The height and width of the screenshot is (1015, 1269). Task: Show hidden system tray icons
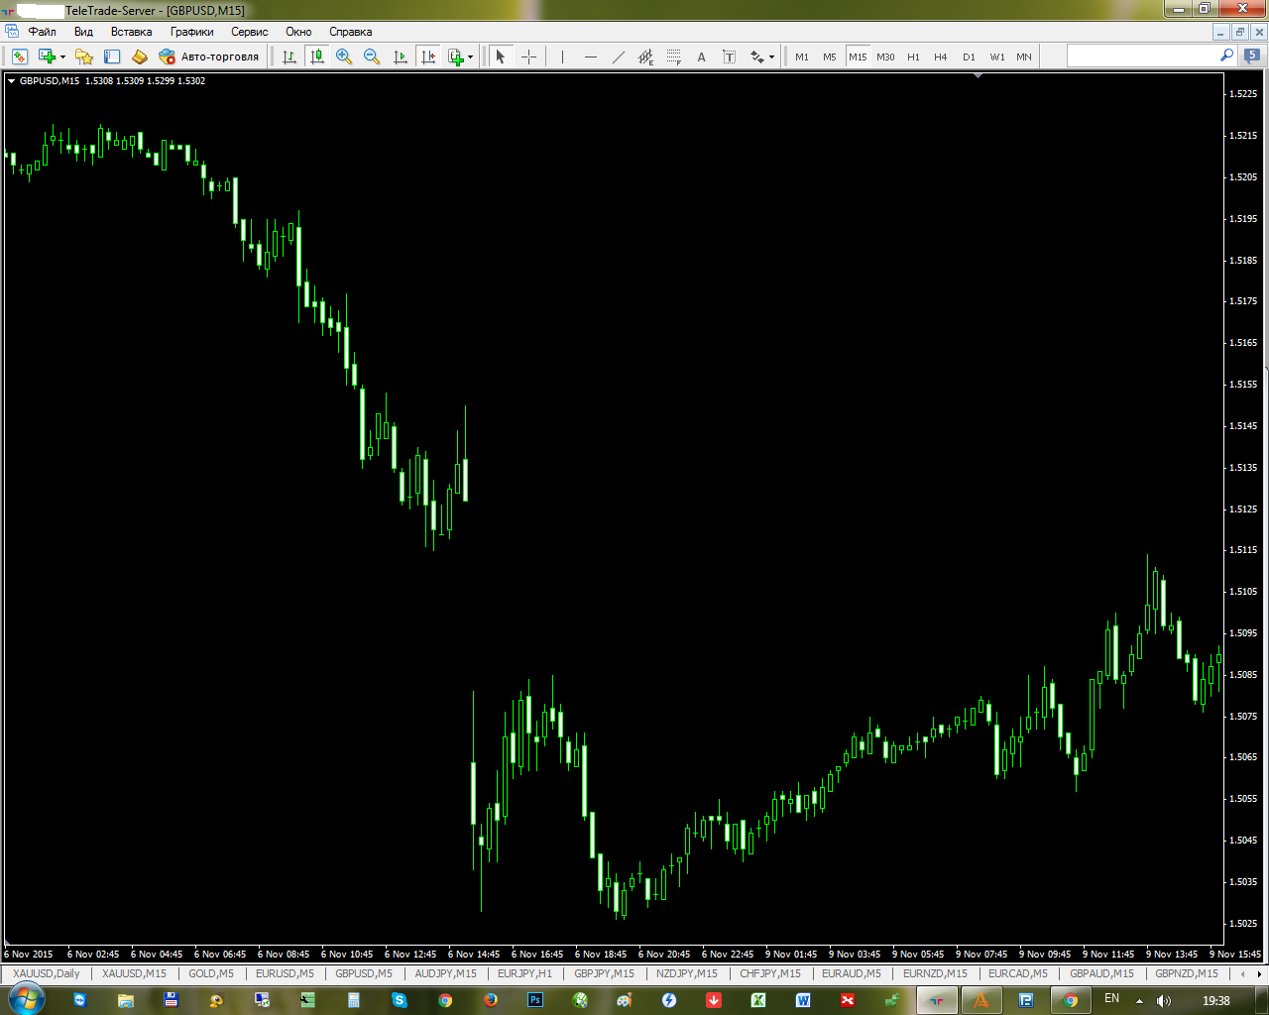[1139, 1001]
